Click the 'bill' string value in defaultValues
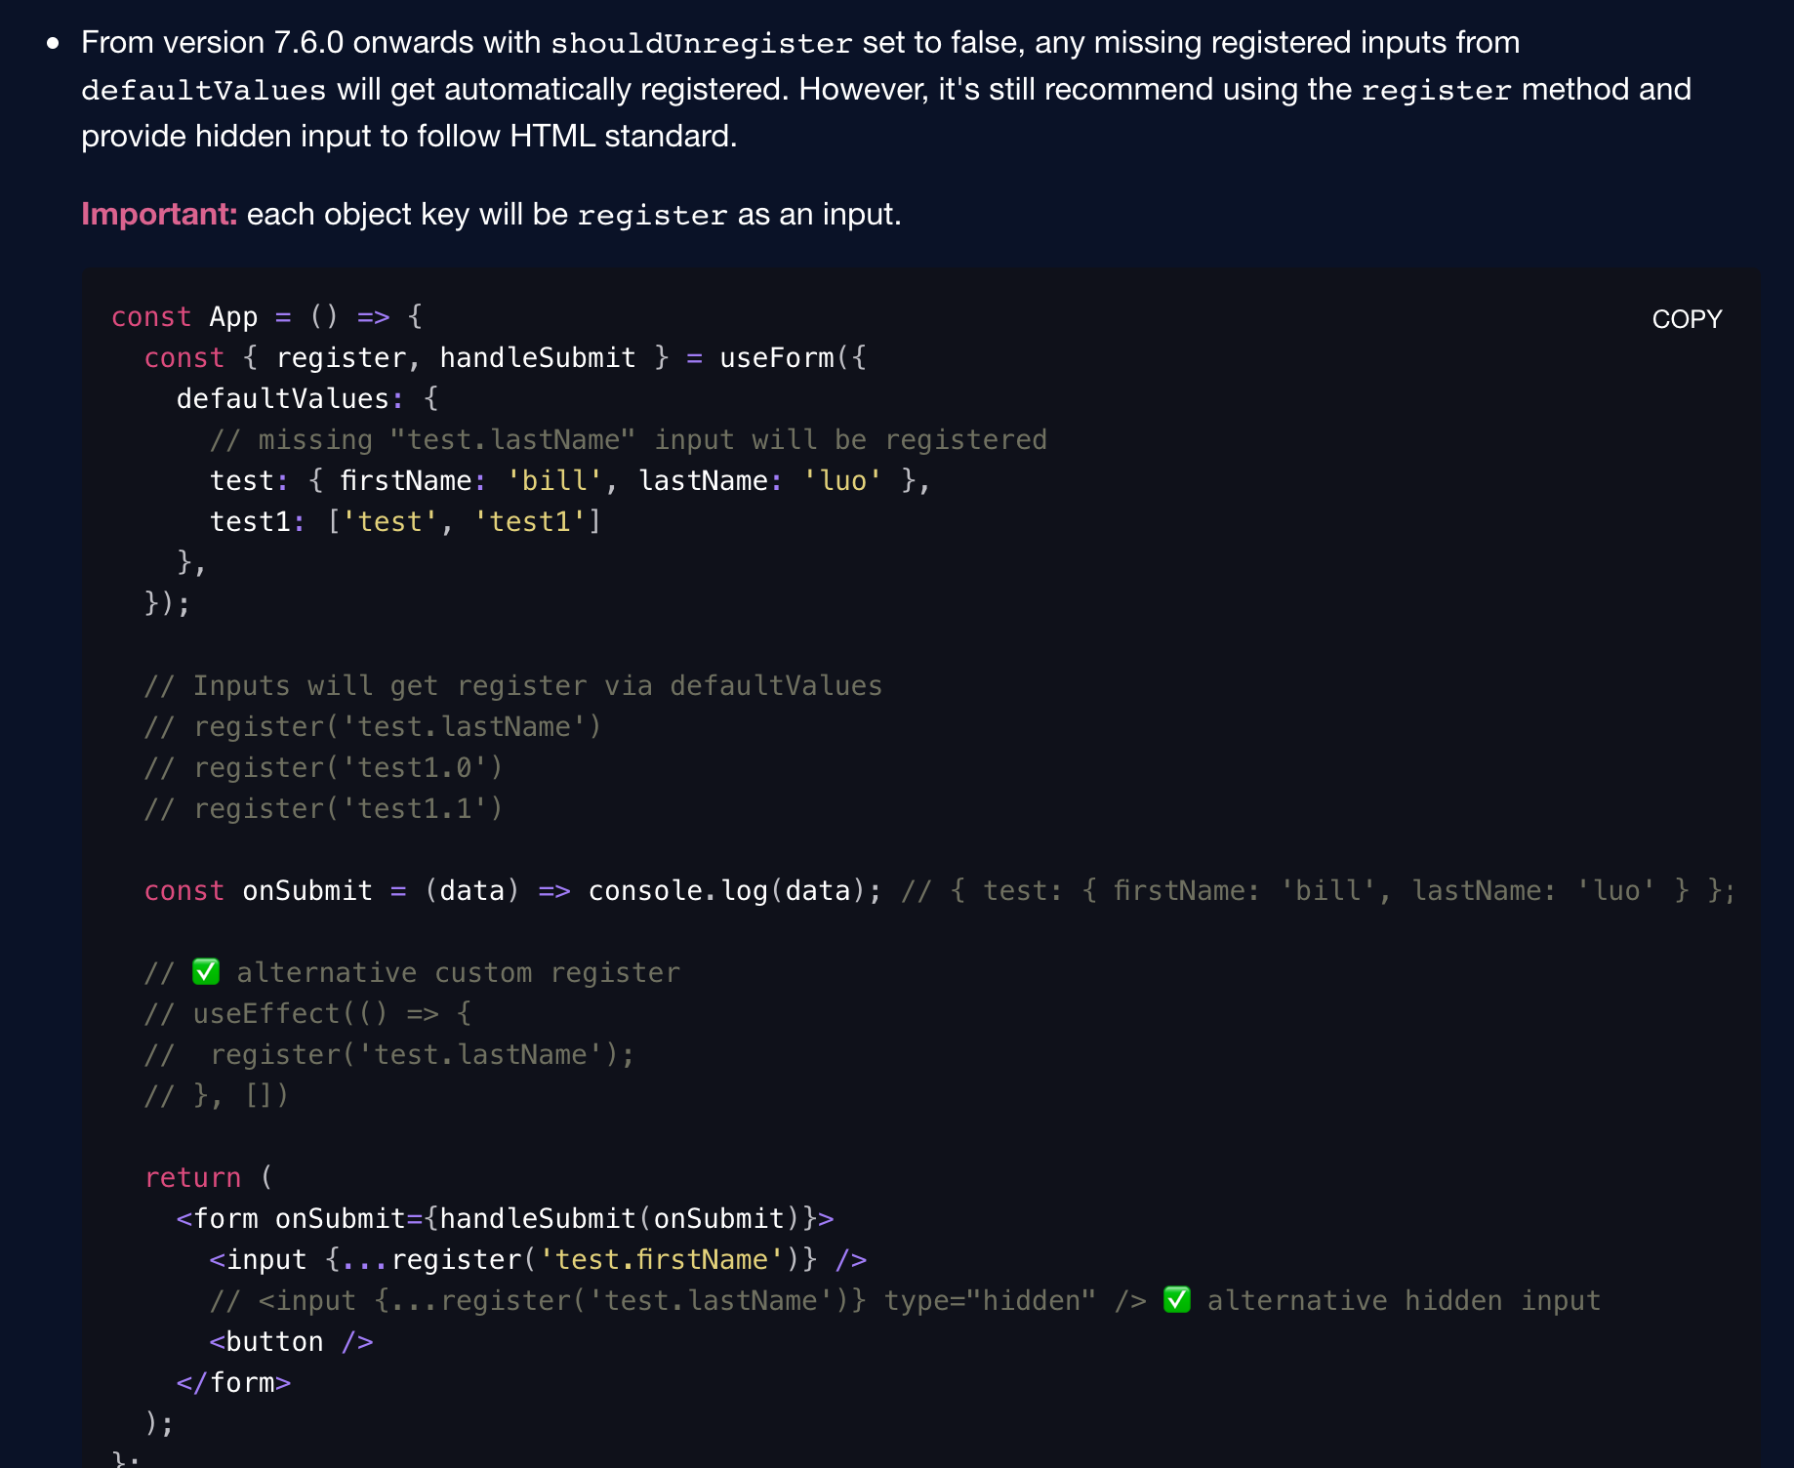This screenshot has height=1468, width=1794. pos(554,481)
